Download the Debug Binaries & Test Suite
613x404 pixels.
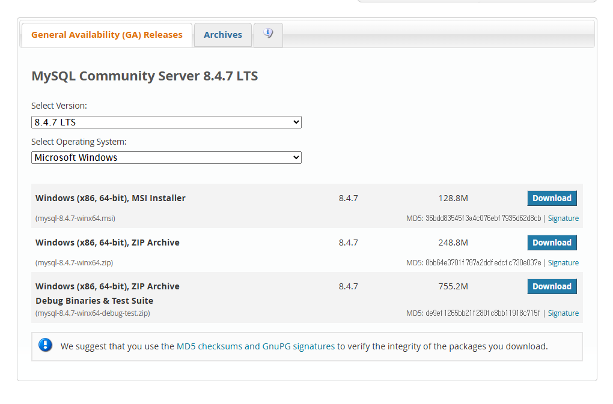pyautogui.click(x=552, y=286)
